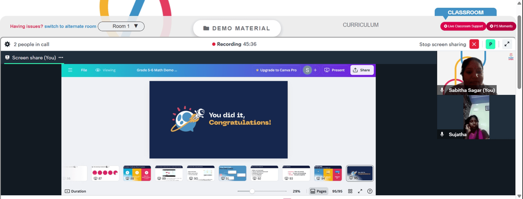
Task: Click the PS Moments button
Action: pos(501,26)
